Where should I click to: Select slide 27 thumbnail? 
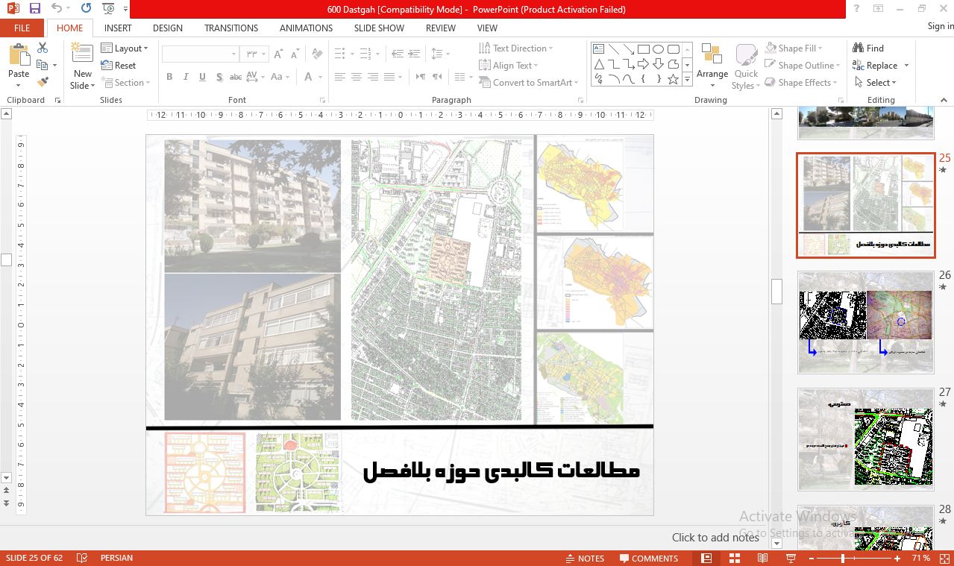pos(865,439)
